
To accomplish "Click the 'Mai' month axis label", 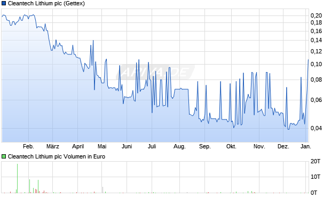I will (102, 146).
